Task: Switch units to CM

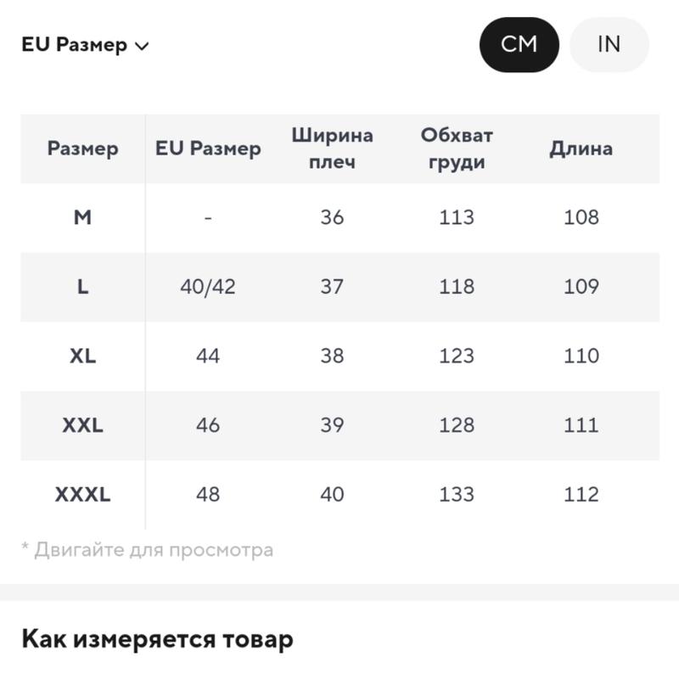Action: [519, 45]
